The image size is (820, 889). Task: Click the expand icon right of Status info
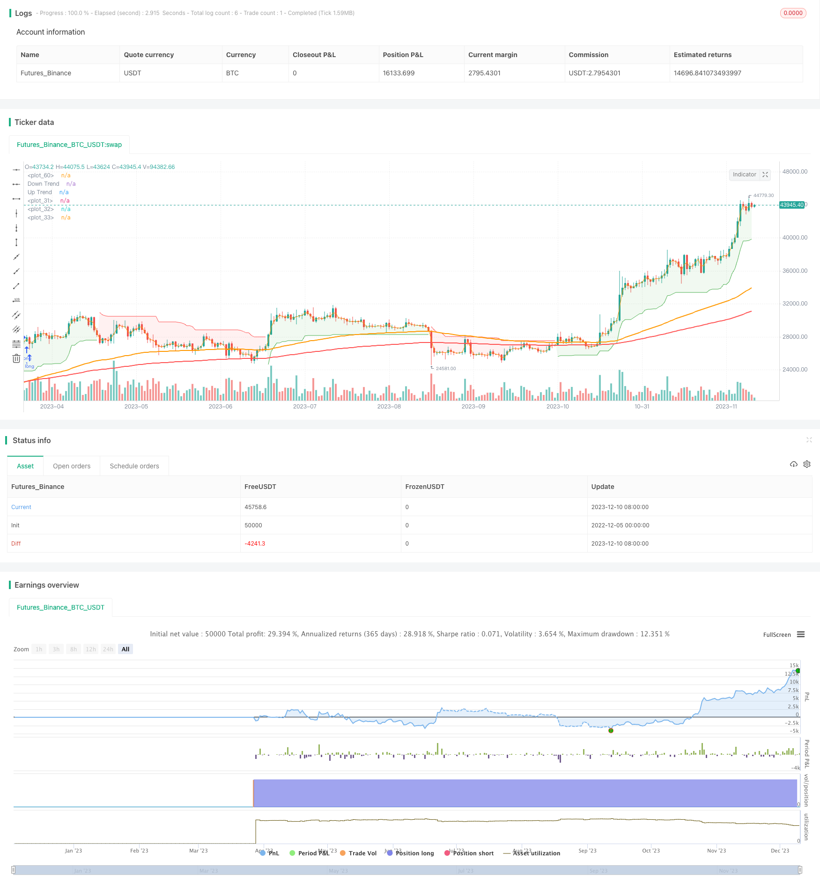coord(809,440)
